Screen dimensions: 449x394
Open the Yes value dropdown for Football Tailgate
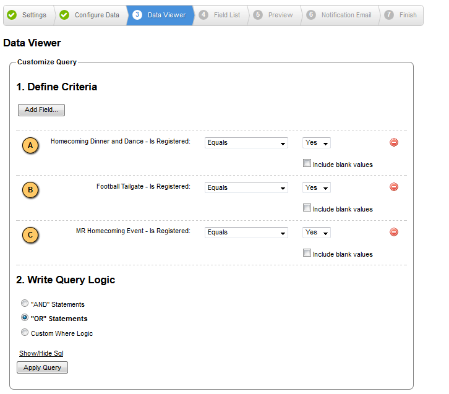(317, 187)
